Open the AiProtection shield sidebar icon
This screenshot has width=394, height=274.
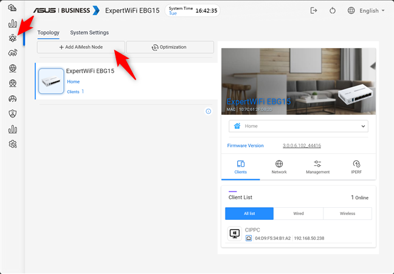(x=13, y=114)
